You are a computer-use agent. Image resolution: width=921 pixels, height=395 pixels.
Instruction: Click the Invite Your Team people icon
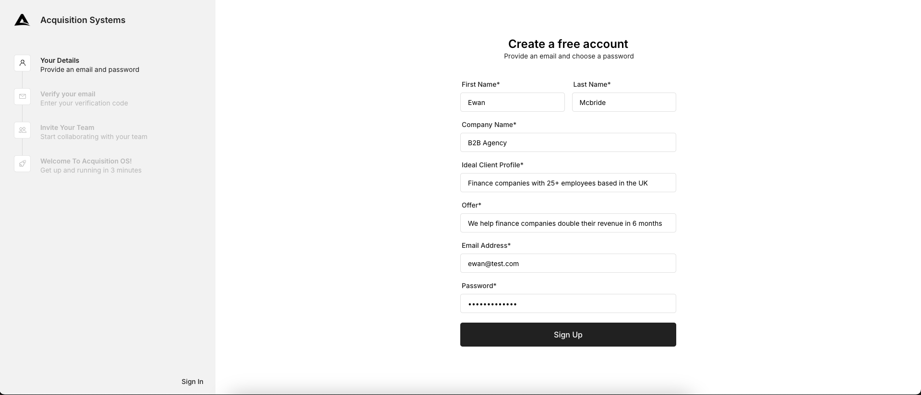click(23, 130)
